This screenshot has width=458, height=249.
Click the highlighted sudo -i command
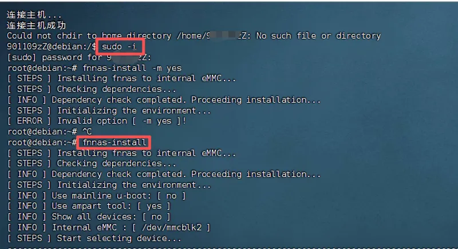pyautogui.click(x=119, y=46)
